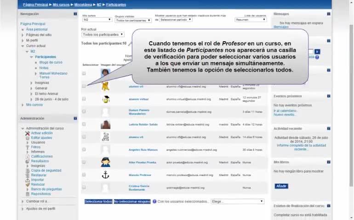Click the page vertical scrollbar
Screen dimensions: 354x220
point(351,105)
